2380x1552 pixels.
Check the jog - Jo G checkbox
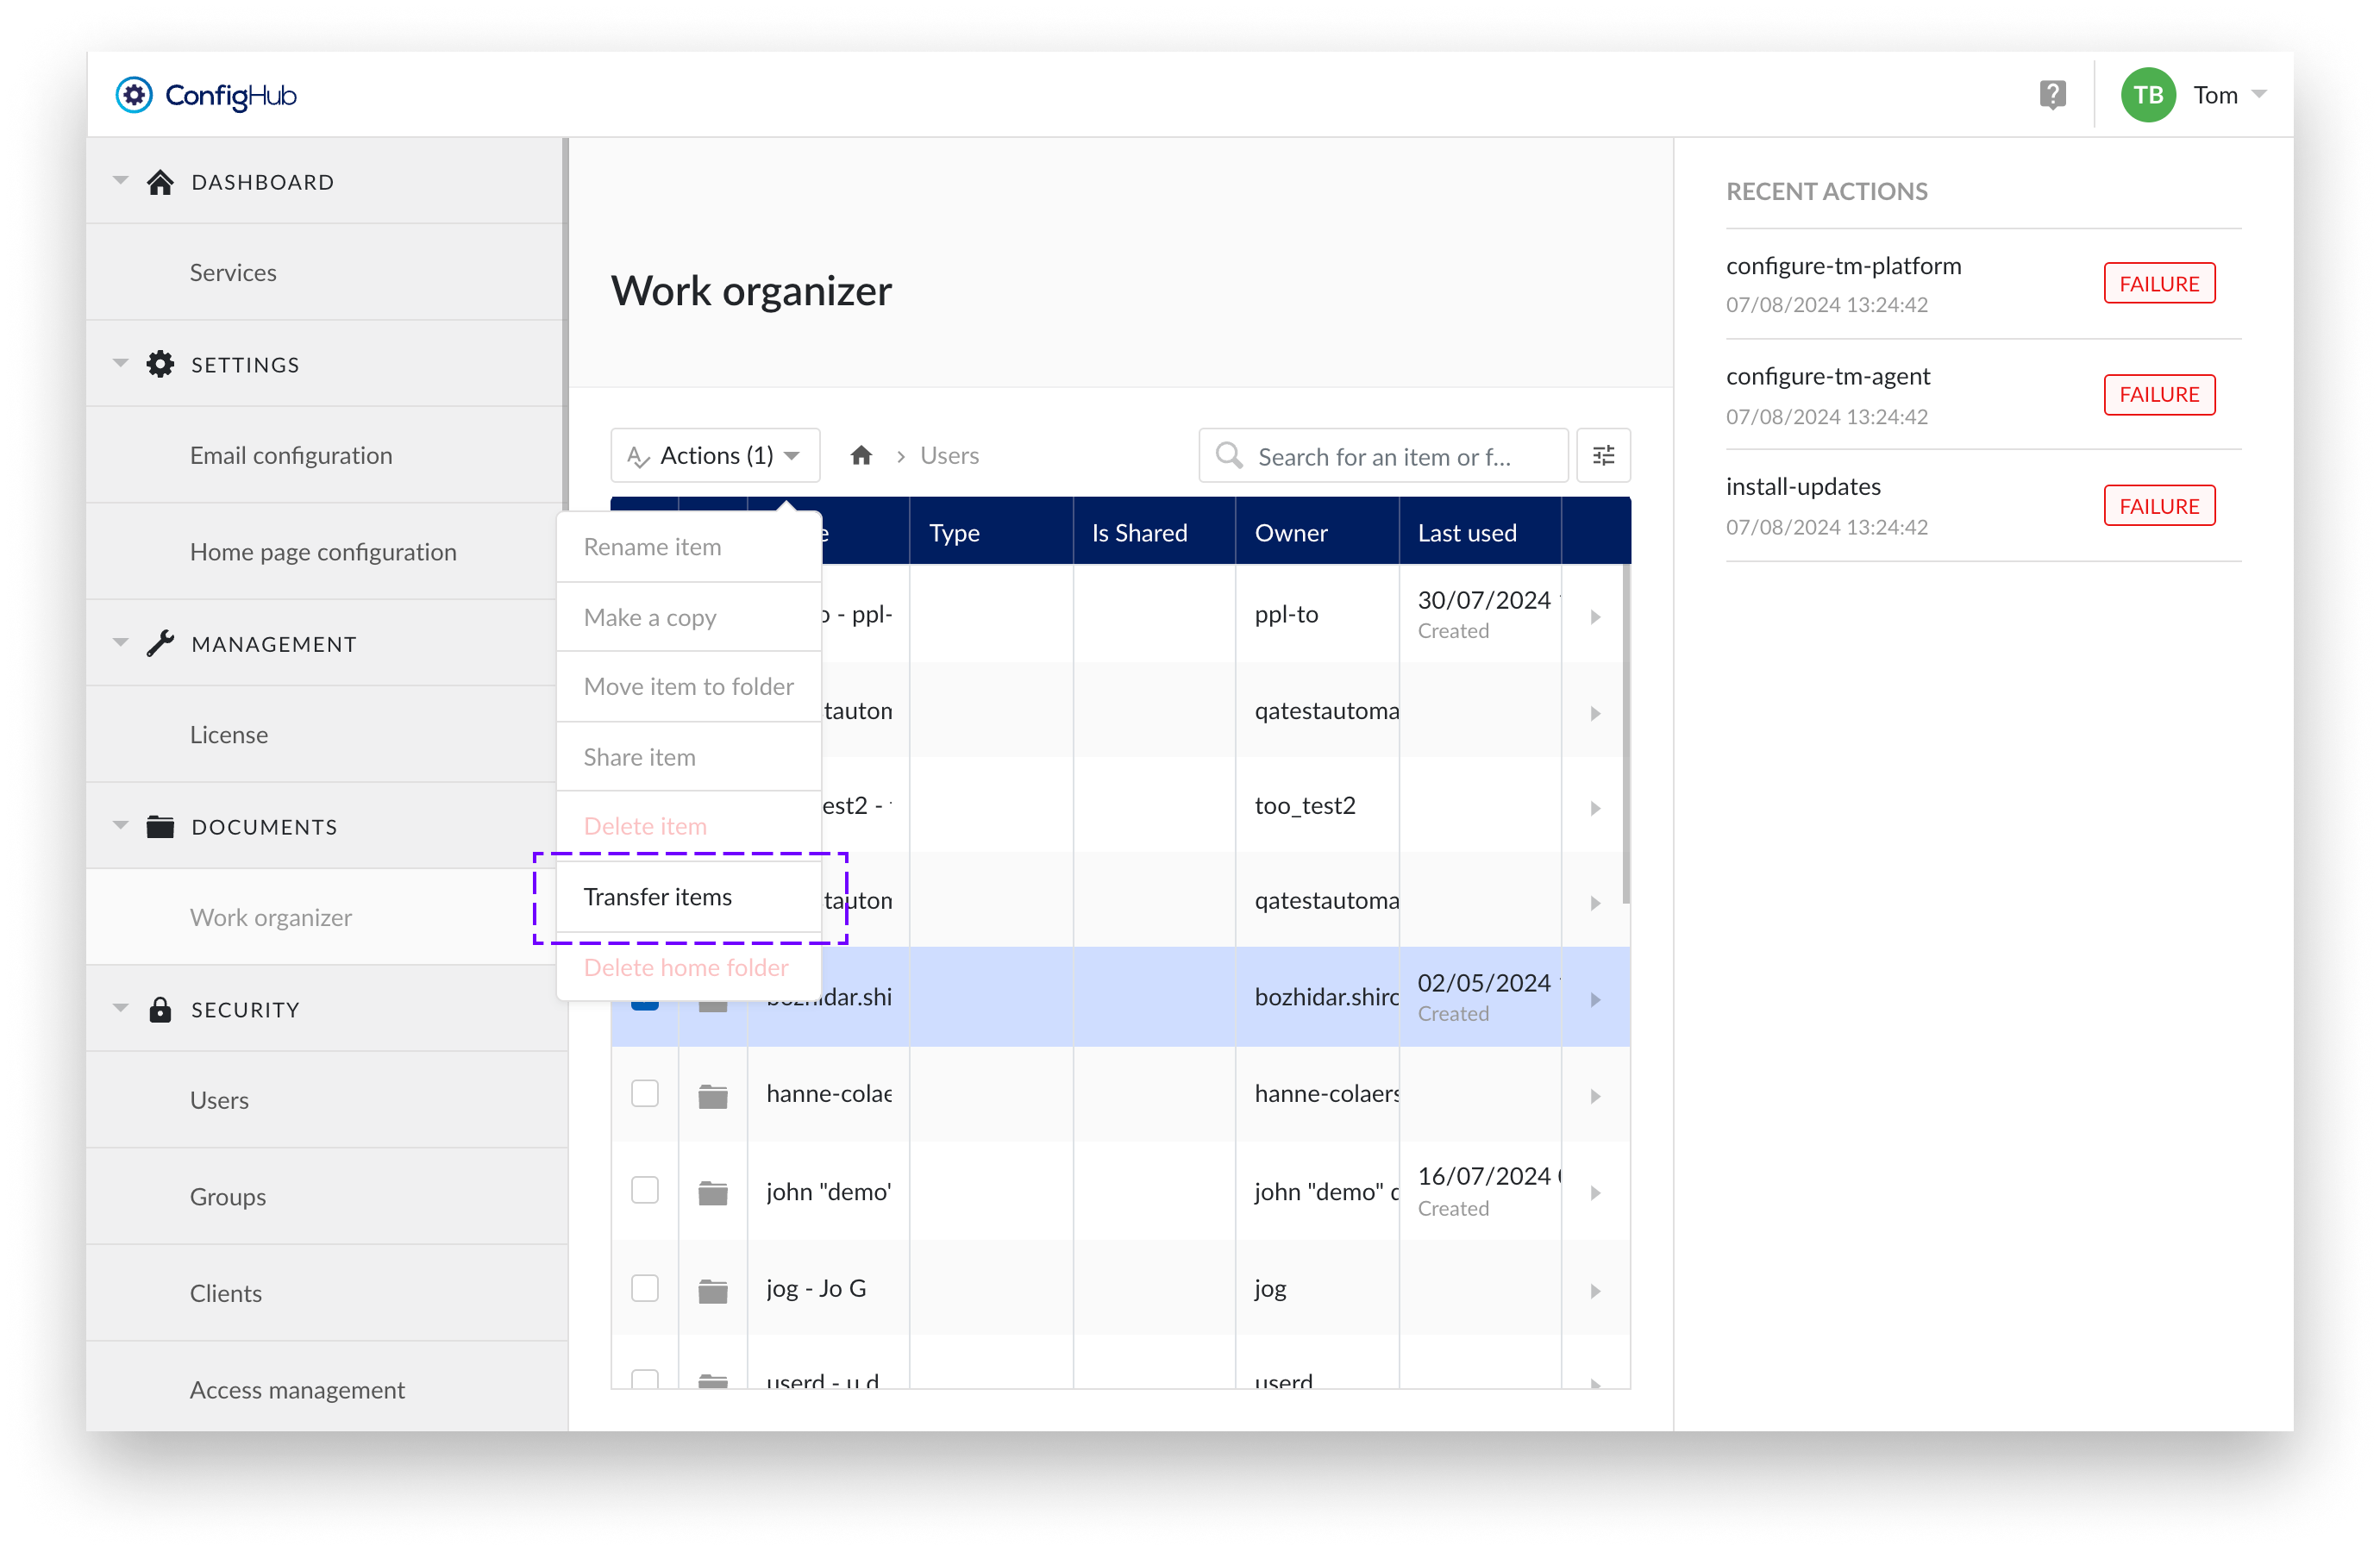coord(645,1288)
